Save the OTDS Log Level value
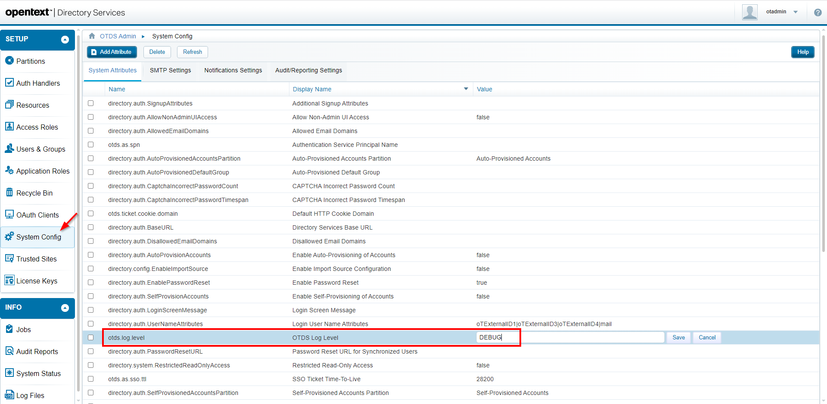This screenshot has height=404, width=827. coord(678,338)
